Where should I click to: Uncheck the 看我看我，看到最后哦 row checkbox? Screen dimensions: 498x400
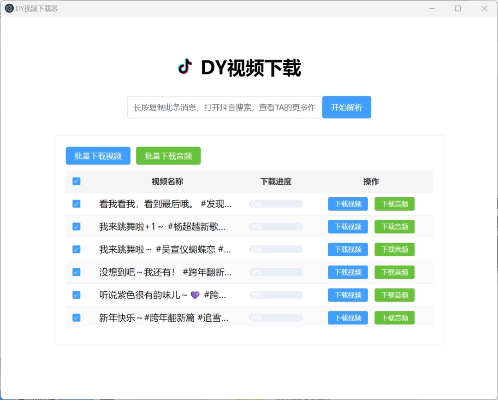(76, 204)
